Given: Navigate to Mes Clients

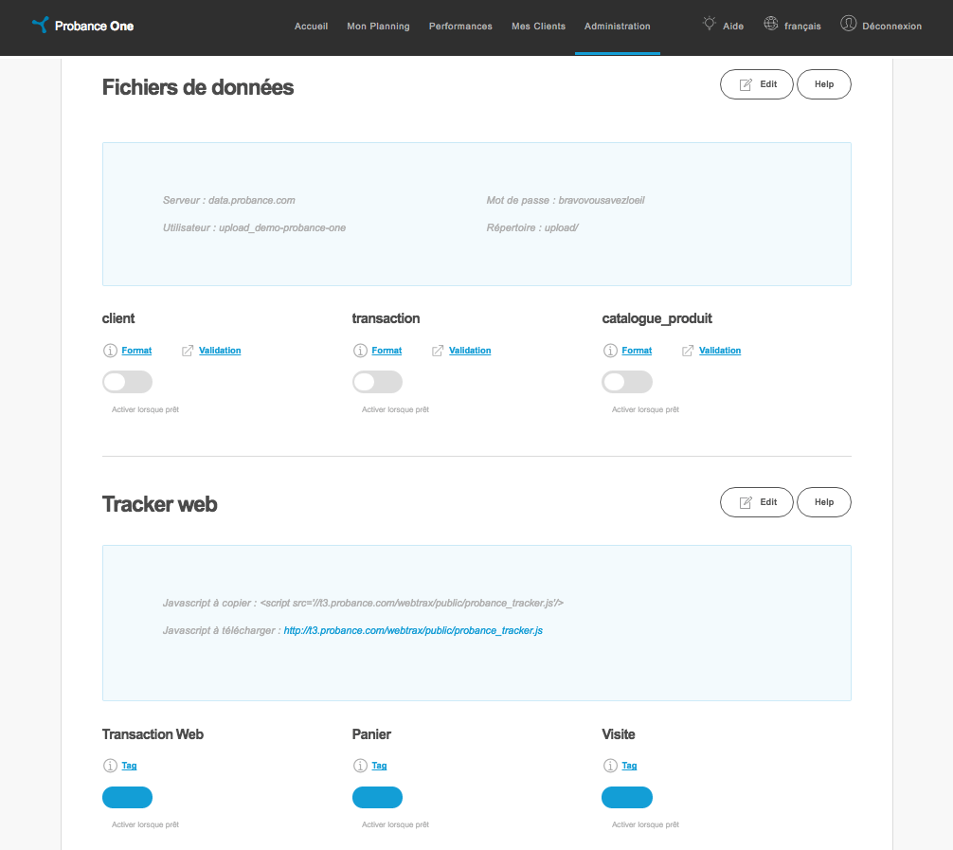Looking at the screenshot, I should 538,27.
